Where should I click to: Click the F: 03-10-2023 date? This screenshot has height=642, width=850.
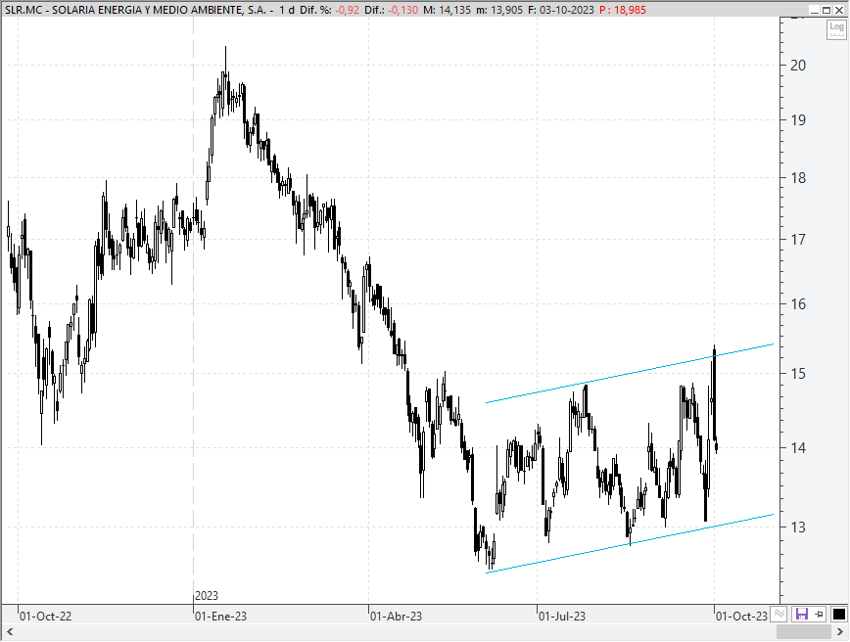561,10
